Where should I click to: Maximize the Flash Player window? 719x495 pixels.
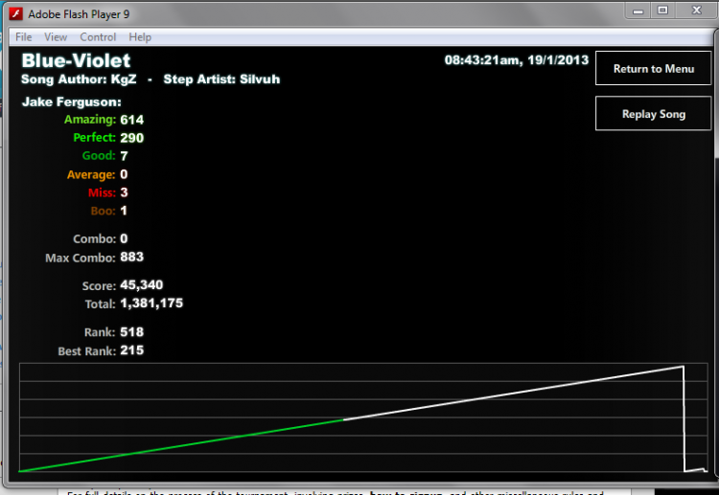662,11
